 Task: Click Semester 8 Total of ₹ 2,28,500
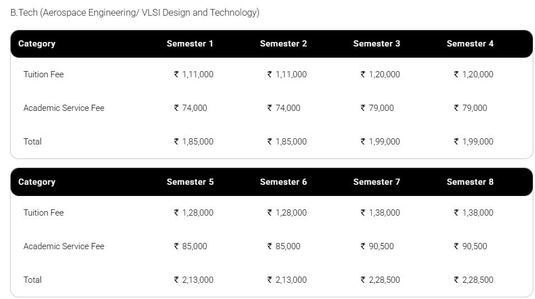click(x=473, y=280)
